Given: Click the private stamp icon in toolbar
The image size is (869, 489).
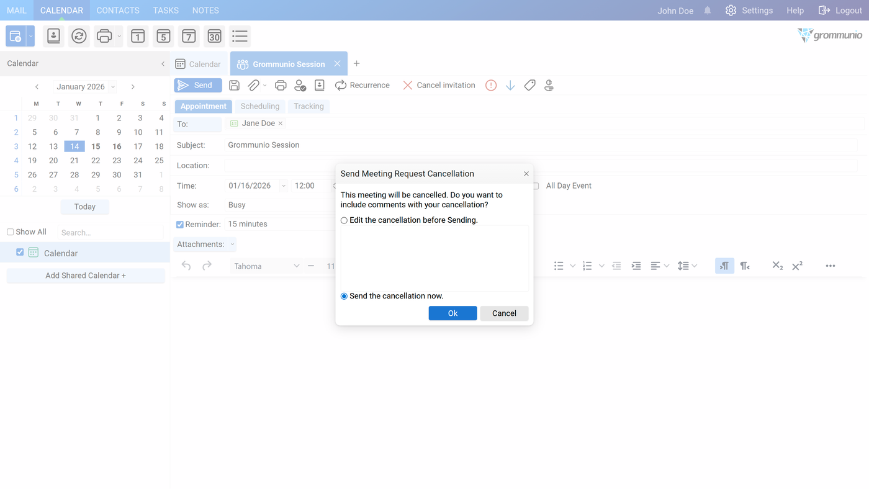Looking at the screenshot, I should click(549, 86).
